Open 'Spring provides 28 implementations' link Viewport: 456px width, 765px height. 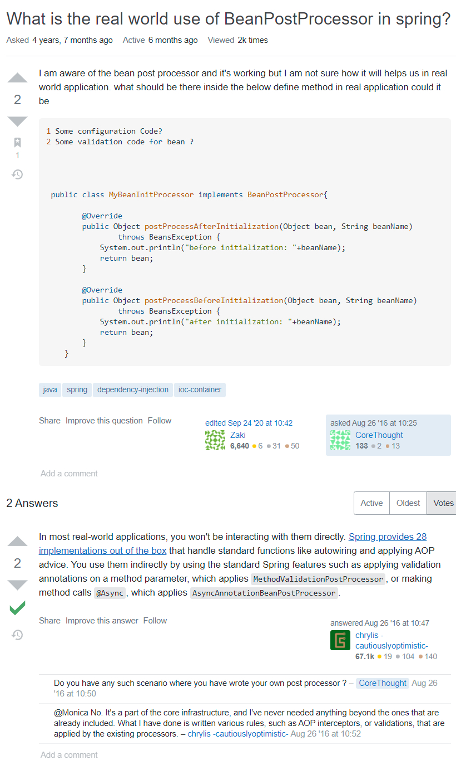point(387,537)
